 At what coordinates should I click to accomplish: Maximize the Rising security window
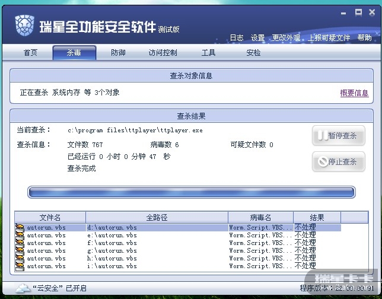pyautogui.click(x=358, y=12)
